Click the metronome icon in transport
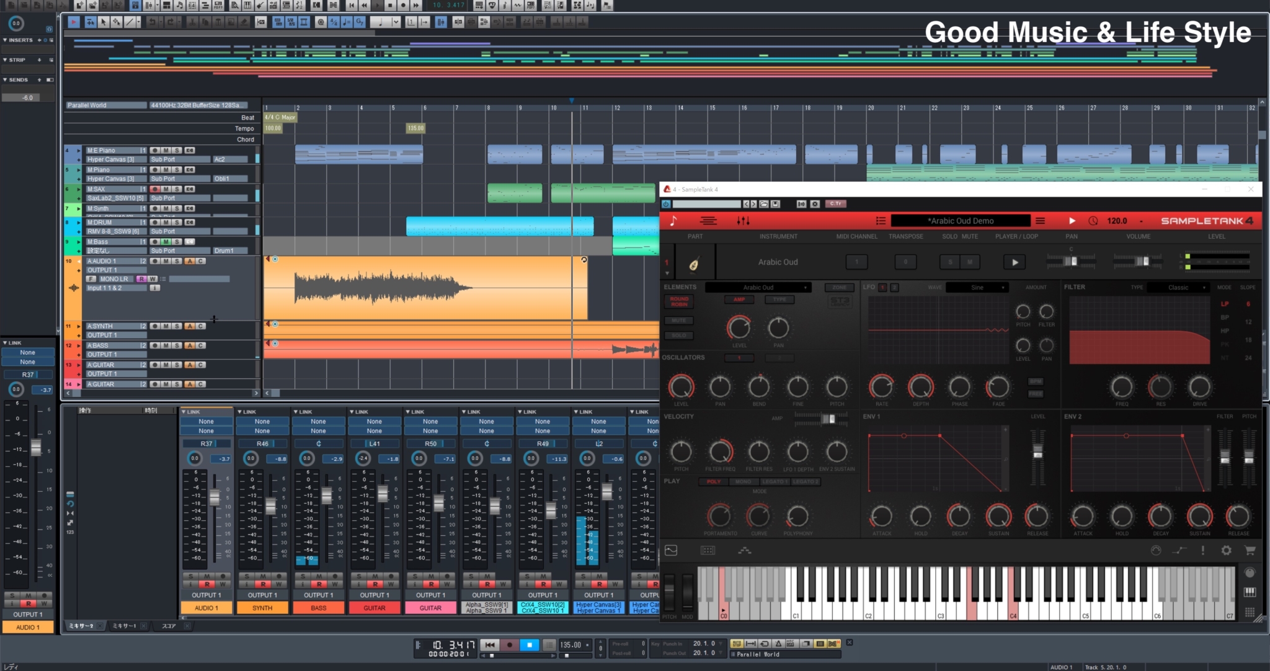The image size is (1270, 671). 778,644
